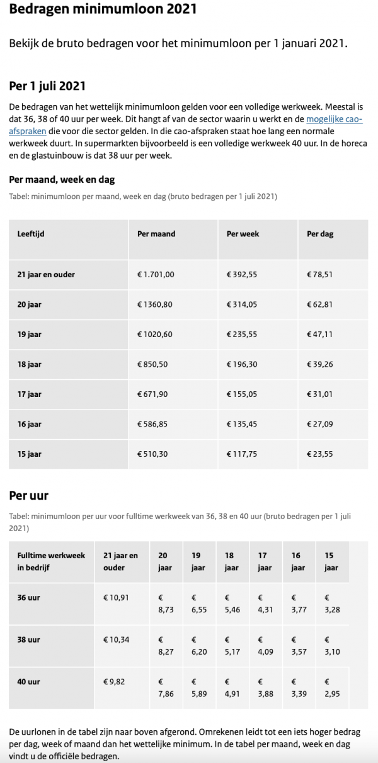
Task: Click the "15 jaar" row label in first table
Action: pos(29,454)
